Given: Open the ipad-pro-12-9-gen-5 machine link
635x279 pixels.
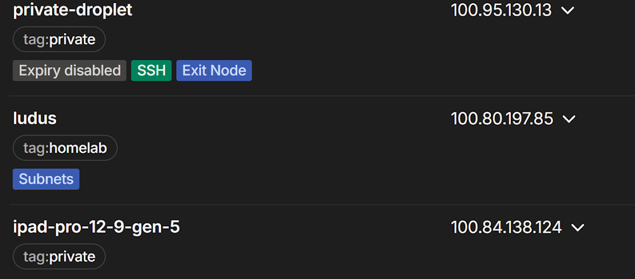Looking at the screenshot, I should (96, 227).
